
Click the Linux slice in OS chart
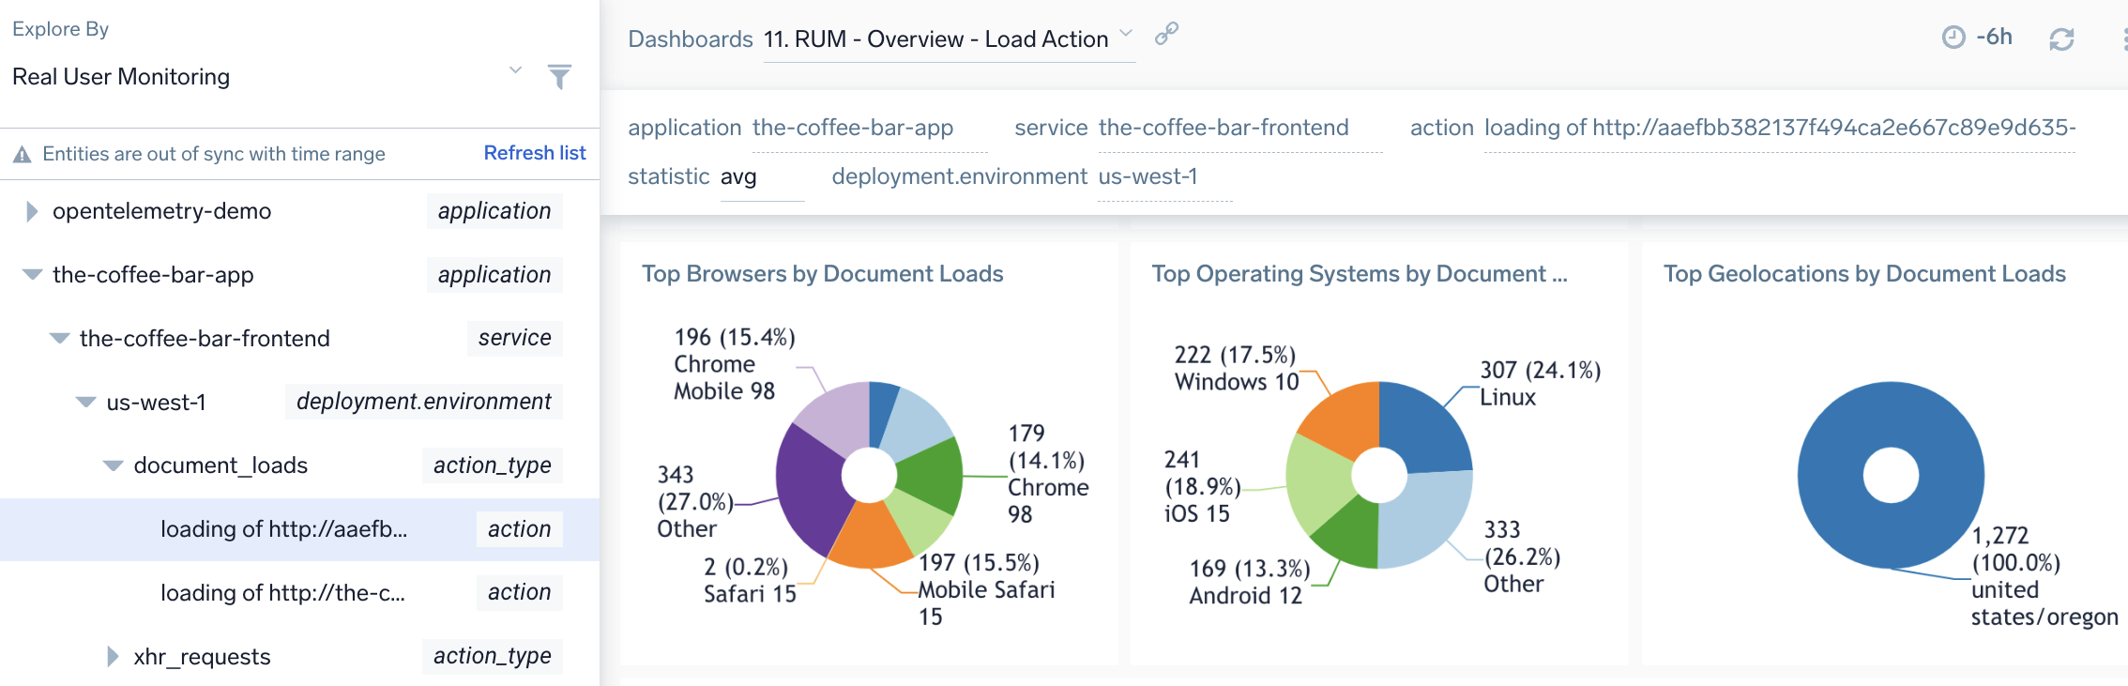(x=1421, y=424)
